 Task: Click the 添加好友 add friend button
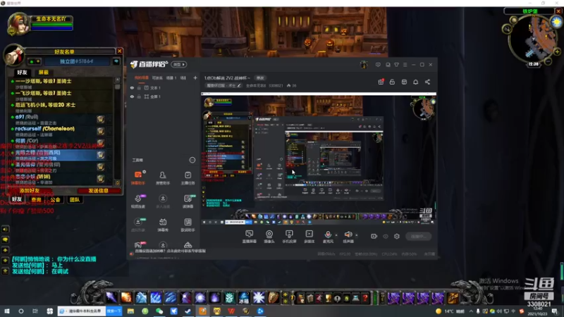click(30, 191)
